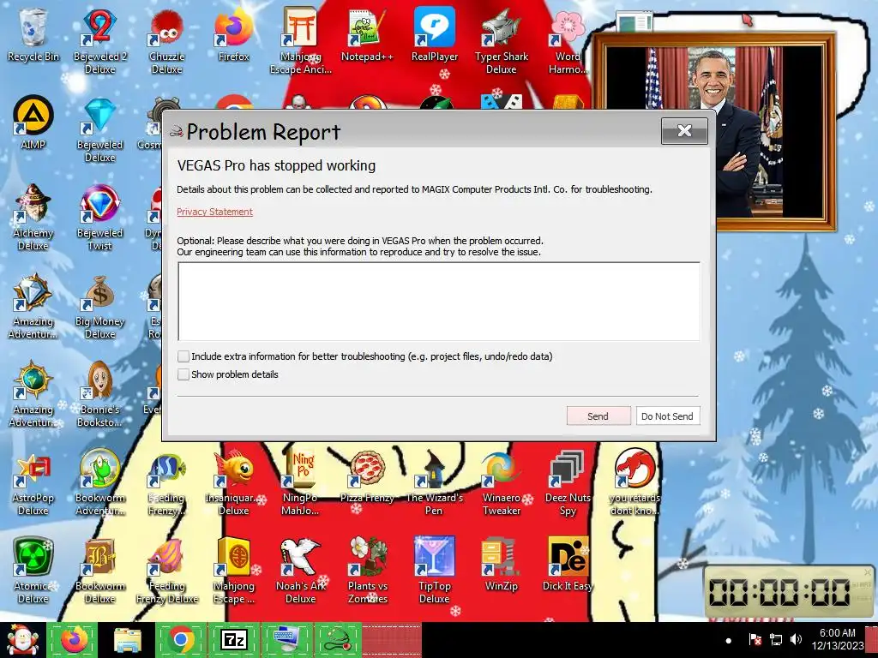
Task: Select the Bejeweled Deluxe icon
Action: pos(100,130)
